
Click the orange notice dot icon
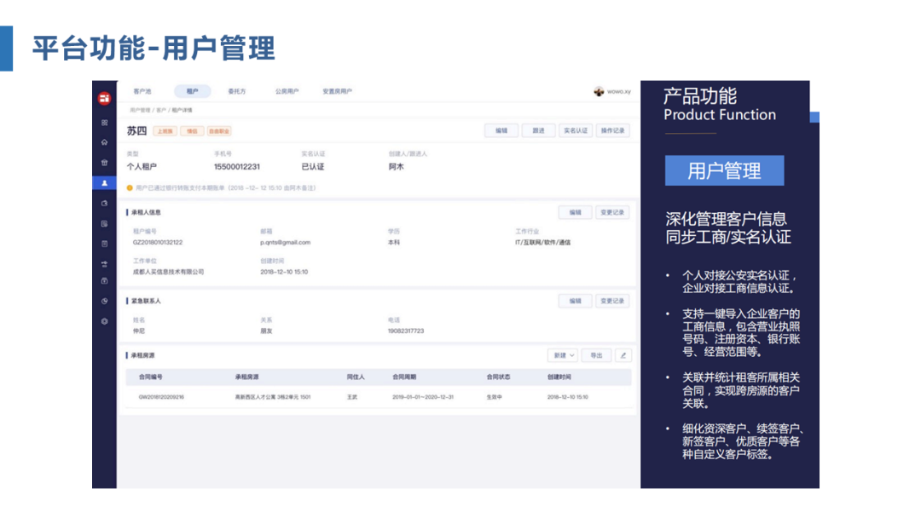[x=130, y=188]
